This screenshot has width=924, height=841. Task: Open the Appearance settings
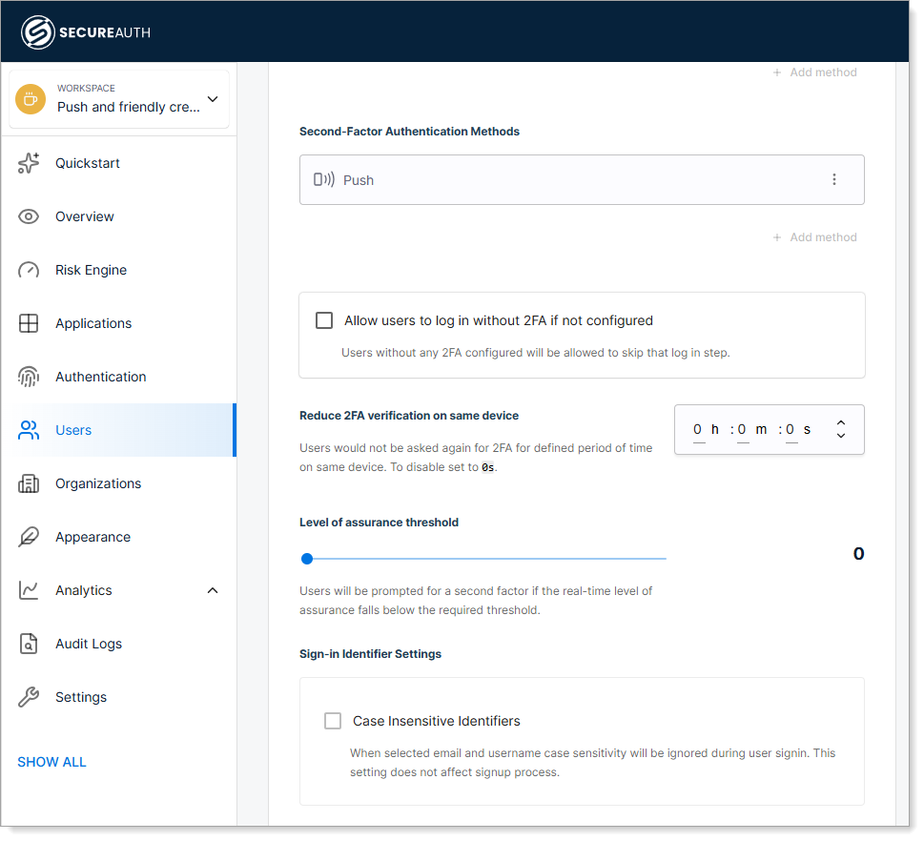coord(30,537)
